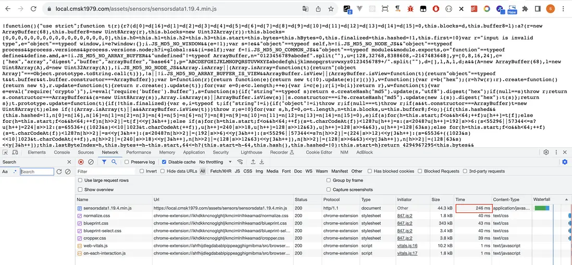Enable Capture screenshots checkbox
Image resolution: width=572 pixels, height=265 pixels.
click(329, 190)
